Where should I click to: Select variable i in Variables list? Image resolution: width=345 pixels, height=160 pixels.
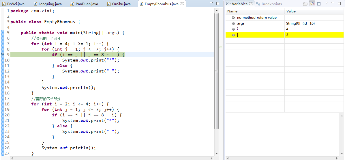pyautogui.click(x=284, y=29)
